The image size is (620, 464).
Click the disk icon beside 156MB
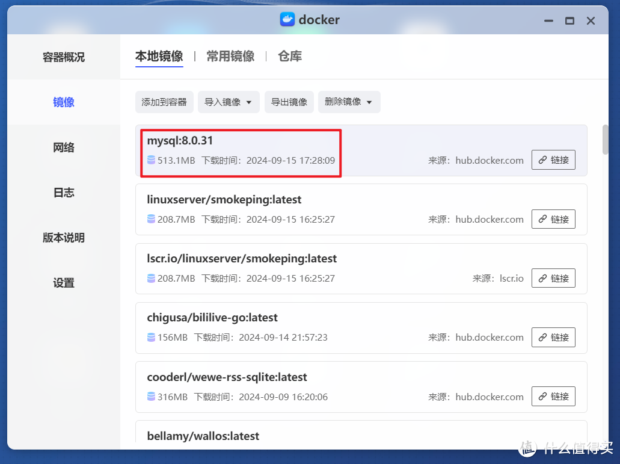pos(151,337)
